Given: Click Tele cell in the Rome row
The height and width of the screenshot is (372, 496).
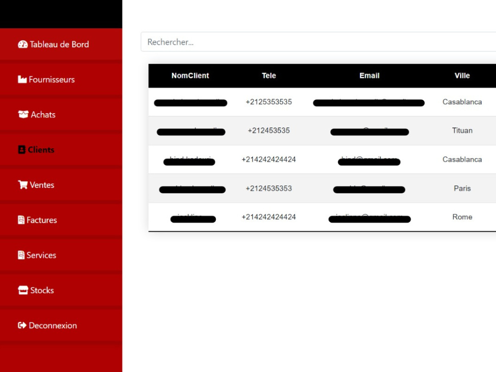Looking at the screenshot, I should point(269,217).
